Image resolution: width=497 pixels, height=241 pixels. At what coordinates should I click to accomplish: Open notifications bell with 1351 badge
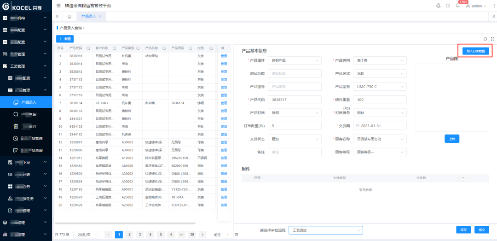[x=458, y=6]
